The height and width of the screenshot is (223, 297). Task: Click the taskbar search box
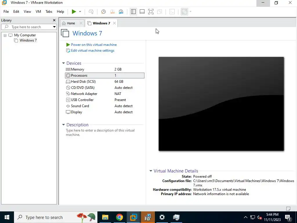click(55, 217)
